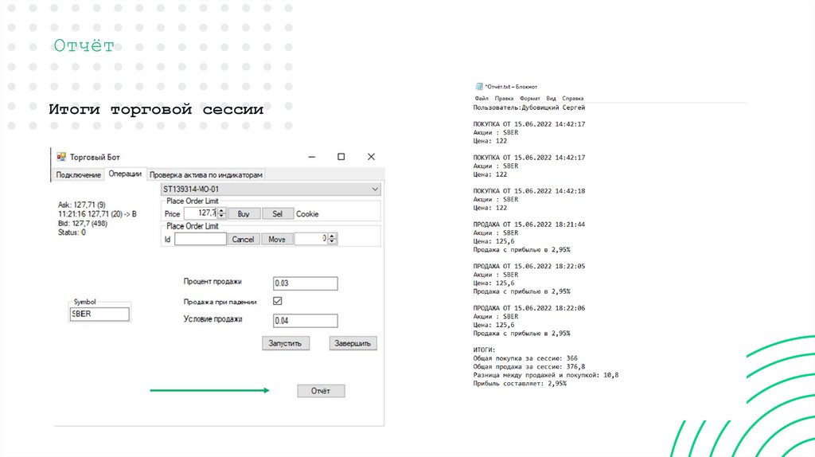The height and width of the screenshot is (457, 815).
Task: Click the Отчёт button in bot window
Action: click(x=321, y=391)
